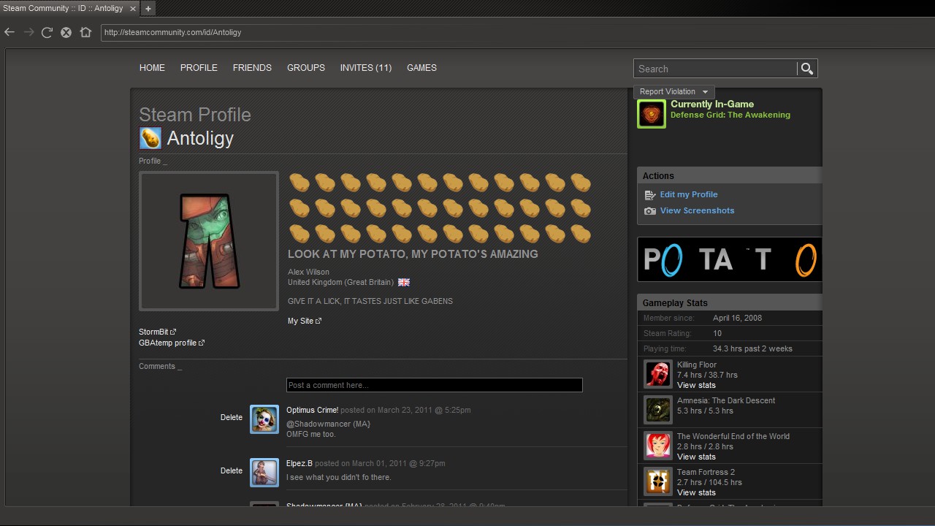The height and width of the screenshot is (526, 935).
Task: Open the HOME menu item
Action: tap(152, 68)
